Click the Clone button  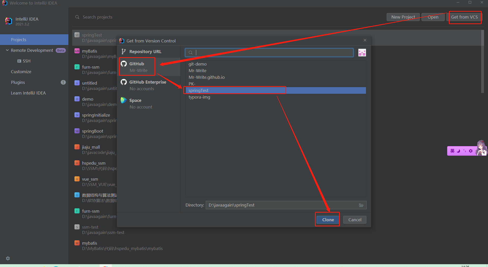pos(328,220)
